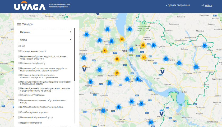This screenshot has width=222, height=127.
Task: Open the Напрямки dropdown
Action: [45, 32]
